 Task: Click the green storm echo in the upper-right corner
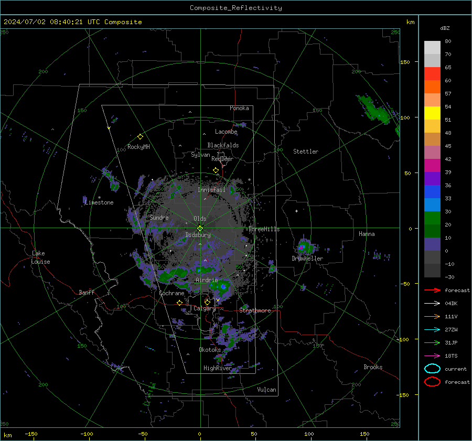(373, 110)
